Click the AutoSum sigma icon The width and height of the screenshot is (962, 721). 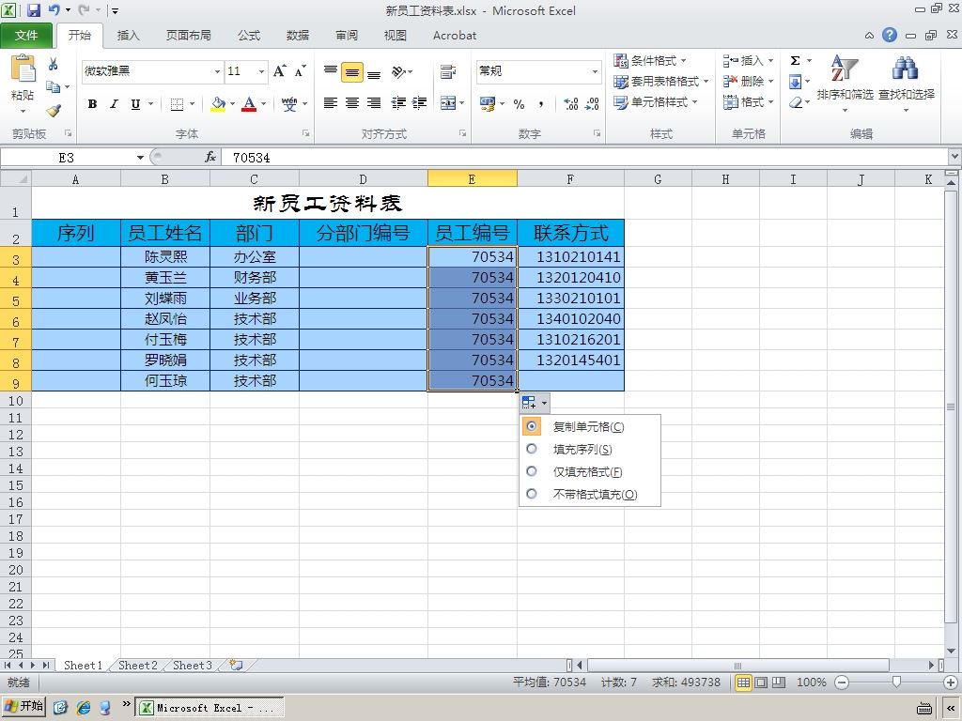[795, 61]
